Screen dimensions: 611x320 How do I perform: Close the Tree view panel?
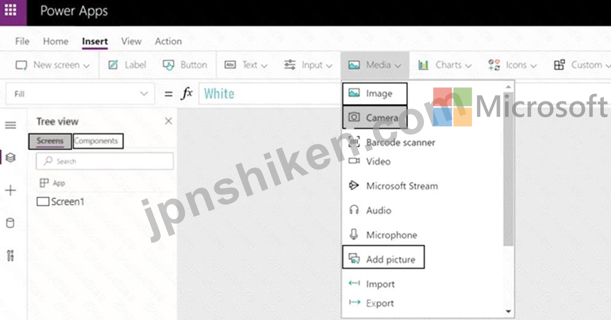[x=168, y=121]
